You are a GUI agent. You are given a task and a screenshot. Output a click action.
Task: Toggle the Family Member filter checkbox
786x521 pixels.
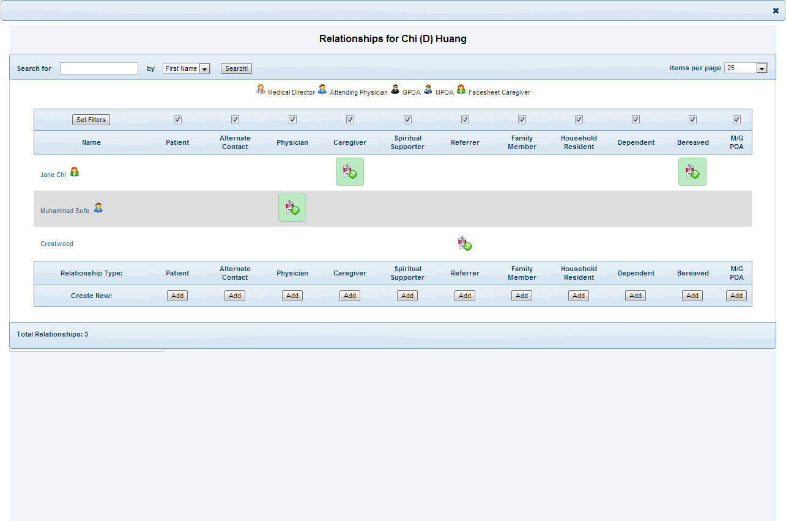(522, 120)
